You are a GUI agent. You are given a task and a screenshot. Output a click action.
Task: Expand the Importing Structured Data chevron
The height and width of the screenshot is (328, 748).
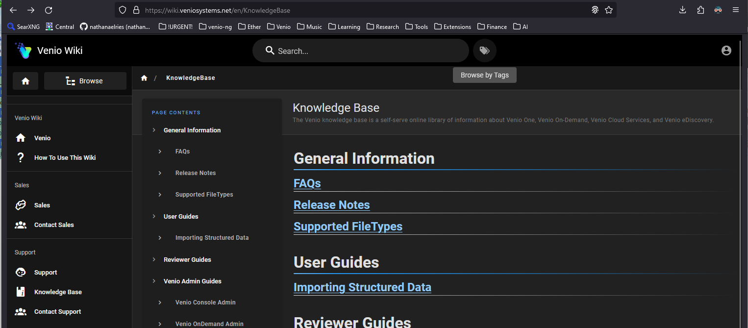pos(160,238)
